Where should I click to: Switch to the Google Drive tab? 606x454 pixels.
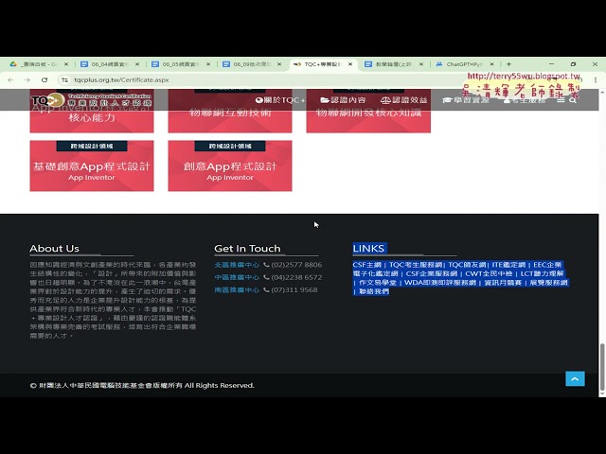[38, 64]
